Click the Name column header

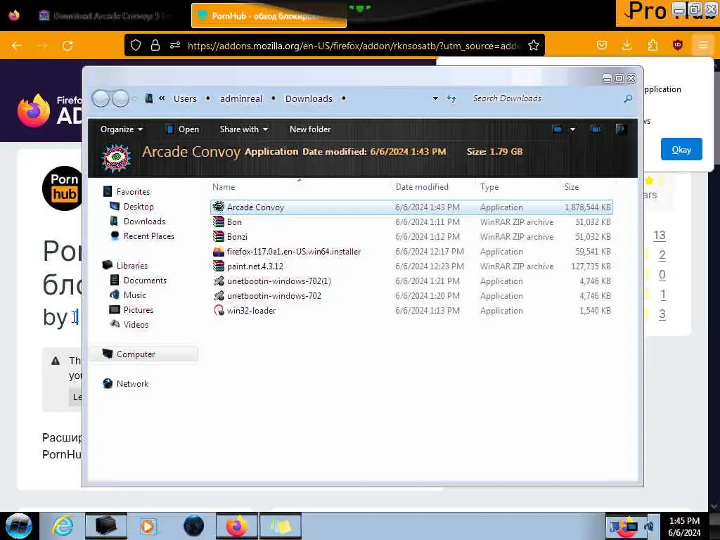tap(224, 187)
